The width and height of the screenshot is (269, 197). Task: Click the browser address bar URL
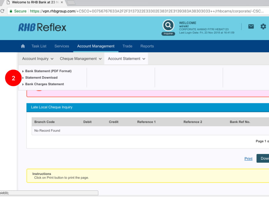point(146,11)
